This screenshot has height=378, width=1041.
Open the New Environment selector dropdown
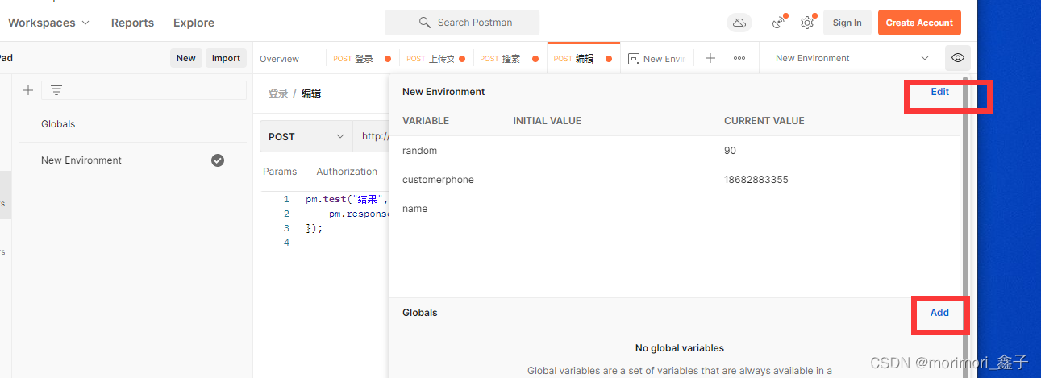[x=852, y=58]
